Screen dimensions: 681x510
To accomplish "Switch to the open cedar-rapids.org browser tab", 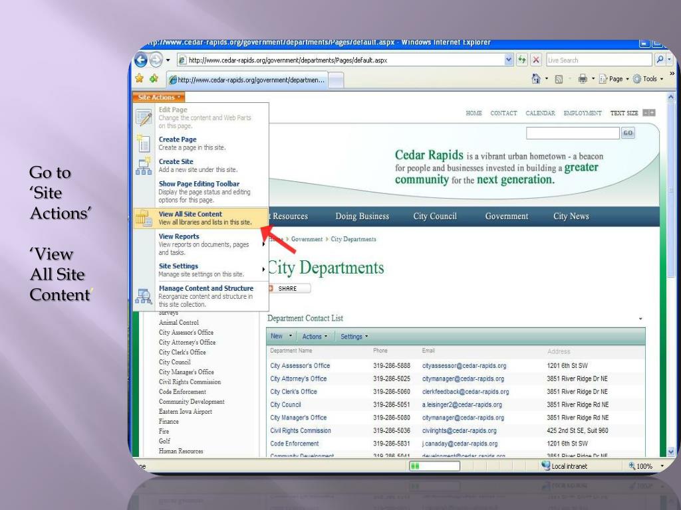I will (247, 80).
